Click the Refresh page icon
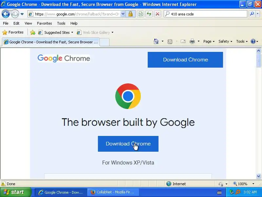This screenshot has width=262, height=197. 149,14
